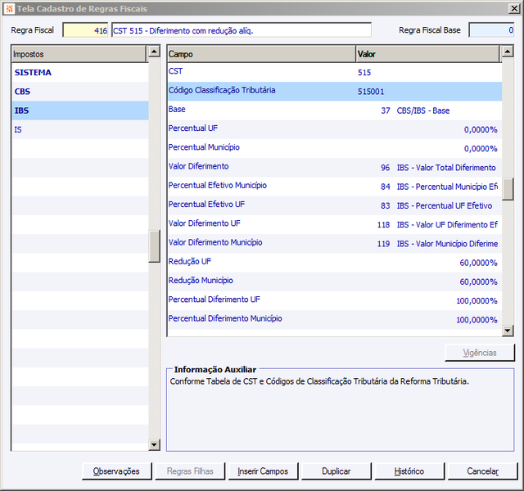The image size is (524, 491).
Task: Select CBS in the Impostos list
Action: [80, 92]
